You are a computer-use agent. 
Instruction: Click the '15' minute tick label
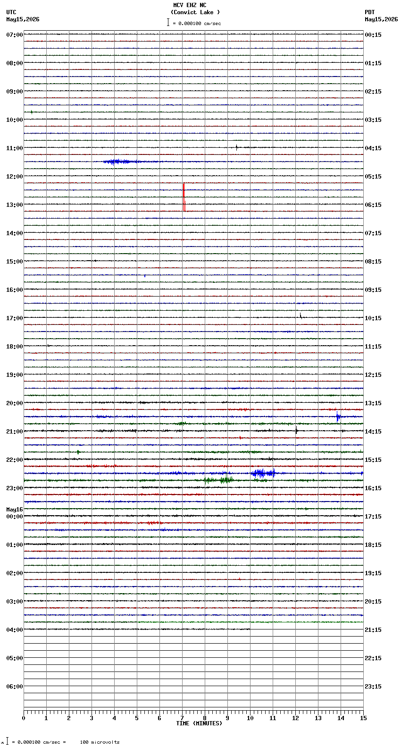click(363, 718)
